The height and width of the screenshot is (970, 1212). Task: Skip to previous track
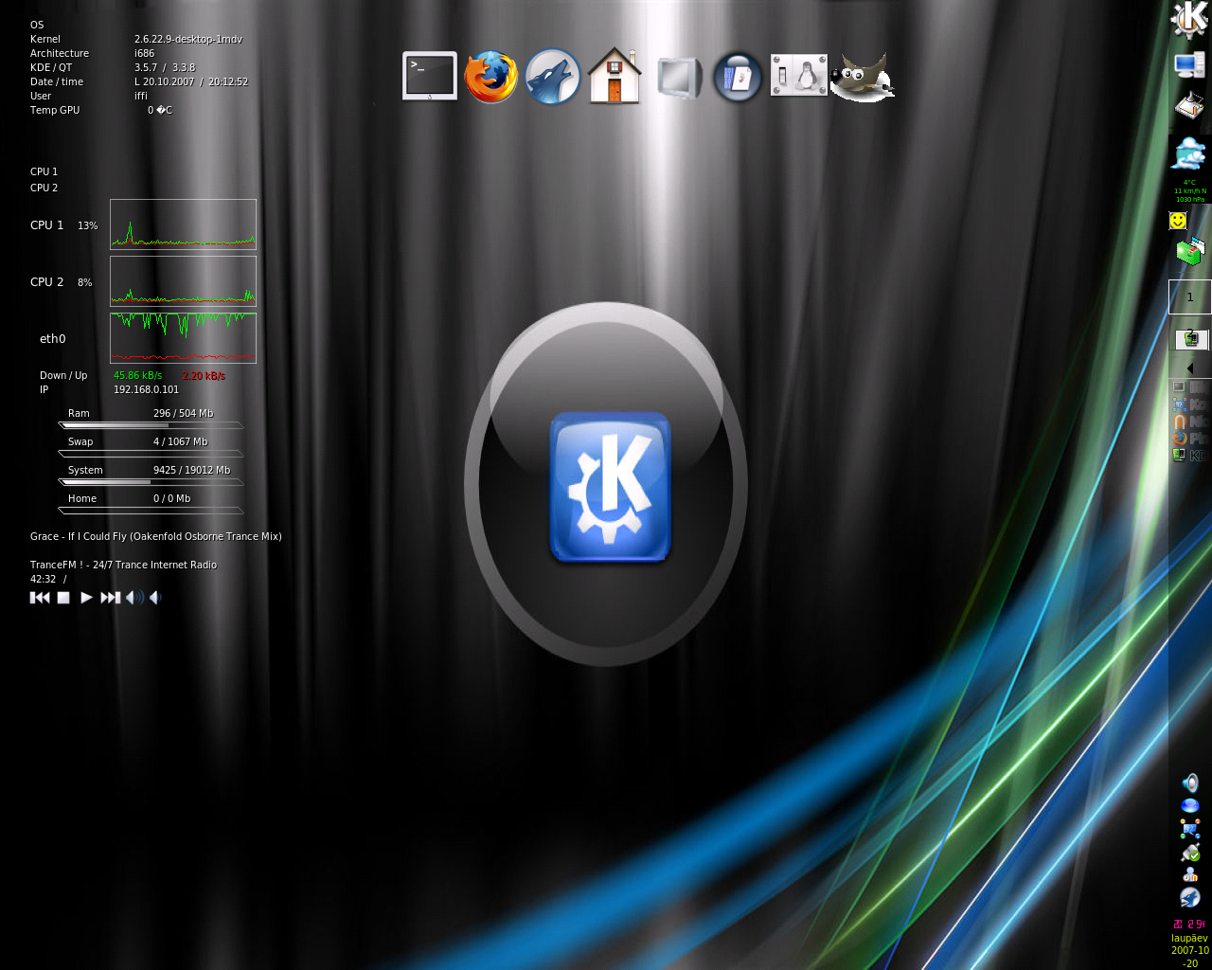40,598
